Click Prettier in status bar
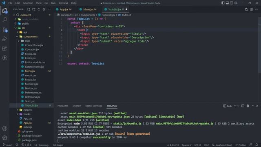The height and width of the screenshot is (147, 261). (x=241, y=145)
